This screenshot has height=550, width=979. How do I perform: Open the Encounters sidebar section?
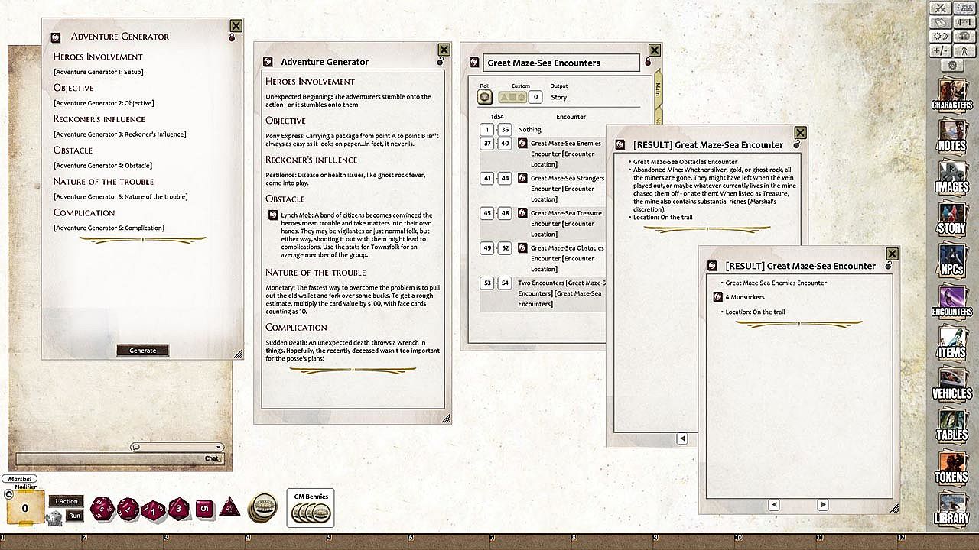951,302
